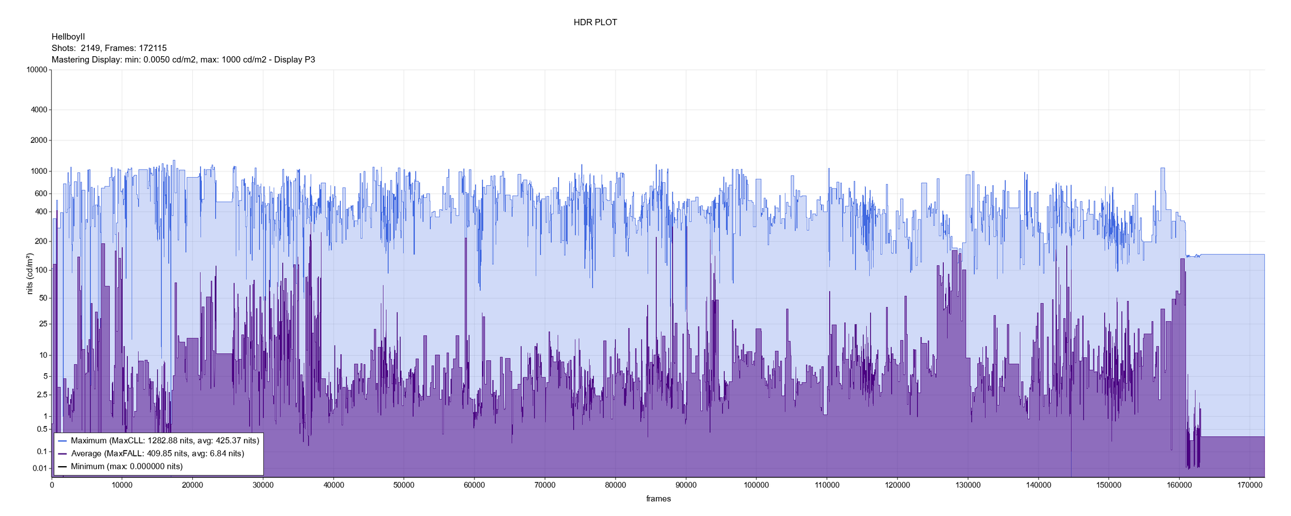This screenshot has width=1291, height=516.
Task: Click the "HellboyII" title text
Action: [68, 37]
